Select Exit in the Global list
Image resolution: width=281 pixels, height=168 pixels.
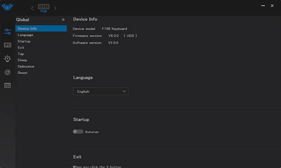[21, 48]
